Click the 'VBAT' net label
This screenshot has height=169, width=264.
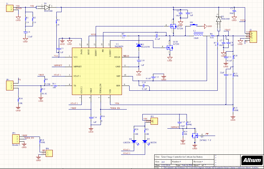[227, 30]
